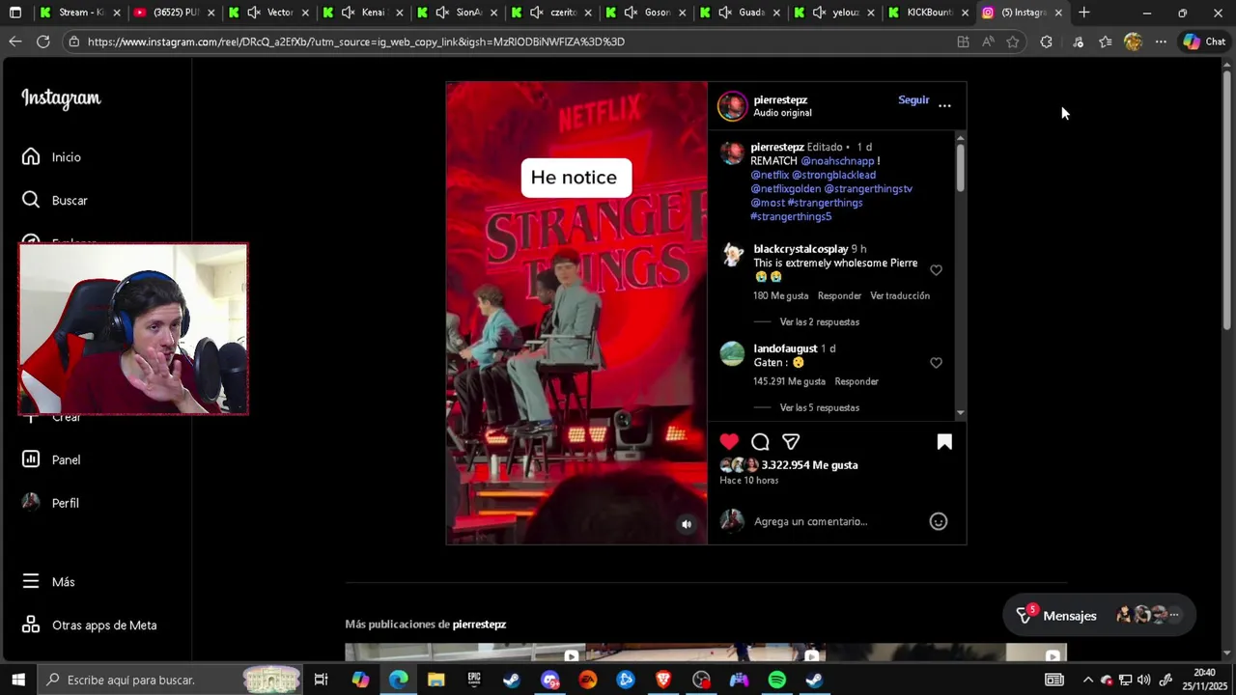The image size is (1236, 695).
Task: Click the Windows search box
Action: [x=169, y=680]
